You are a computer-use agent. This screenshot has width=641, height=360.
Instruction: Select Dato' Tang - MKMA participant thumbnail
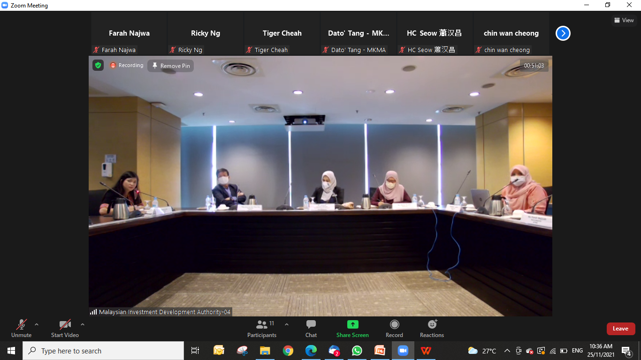pos(359,33)
